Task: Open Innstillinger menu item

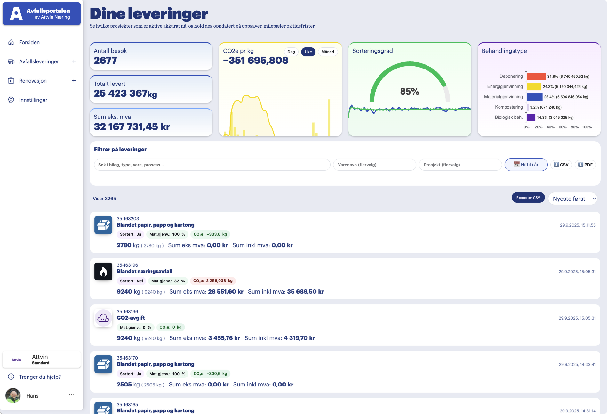Action: 33,100
